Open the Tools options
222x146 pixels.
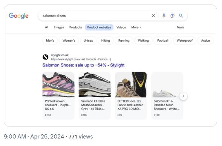point(180,27)
